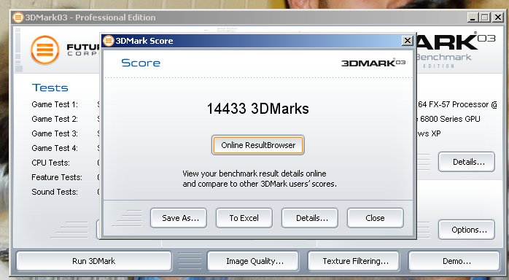Open the Image Quality… settings
This screenshot has height=280, width=509.
click(253, 261)
